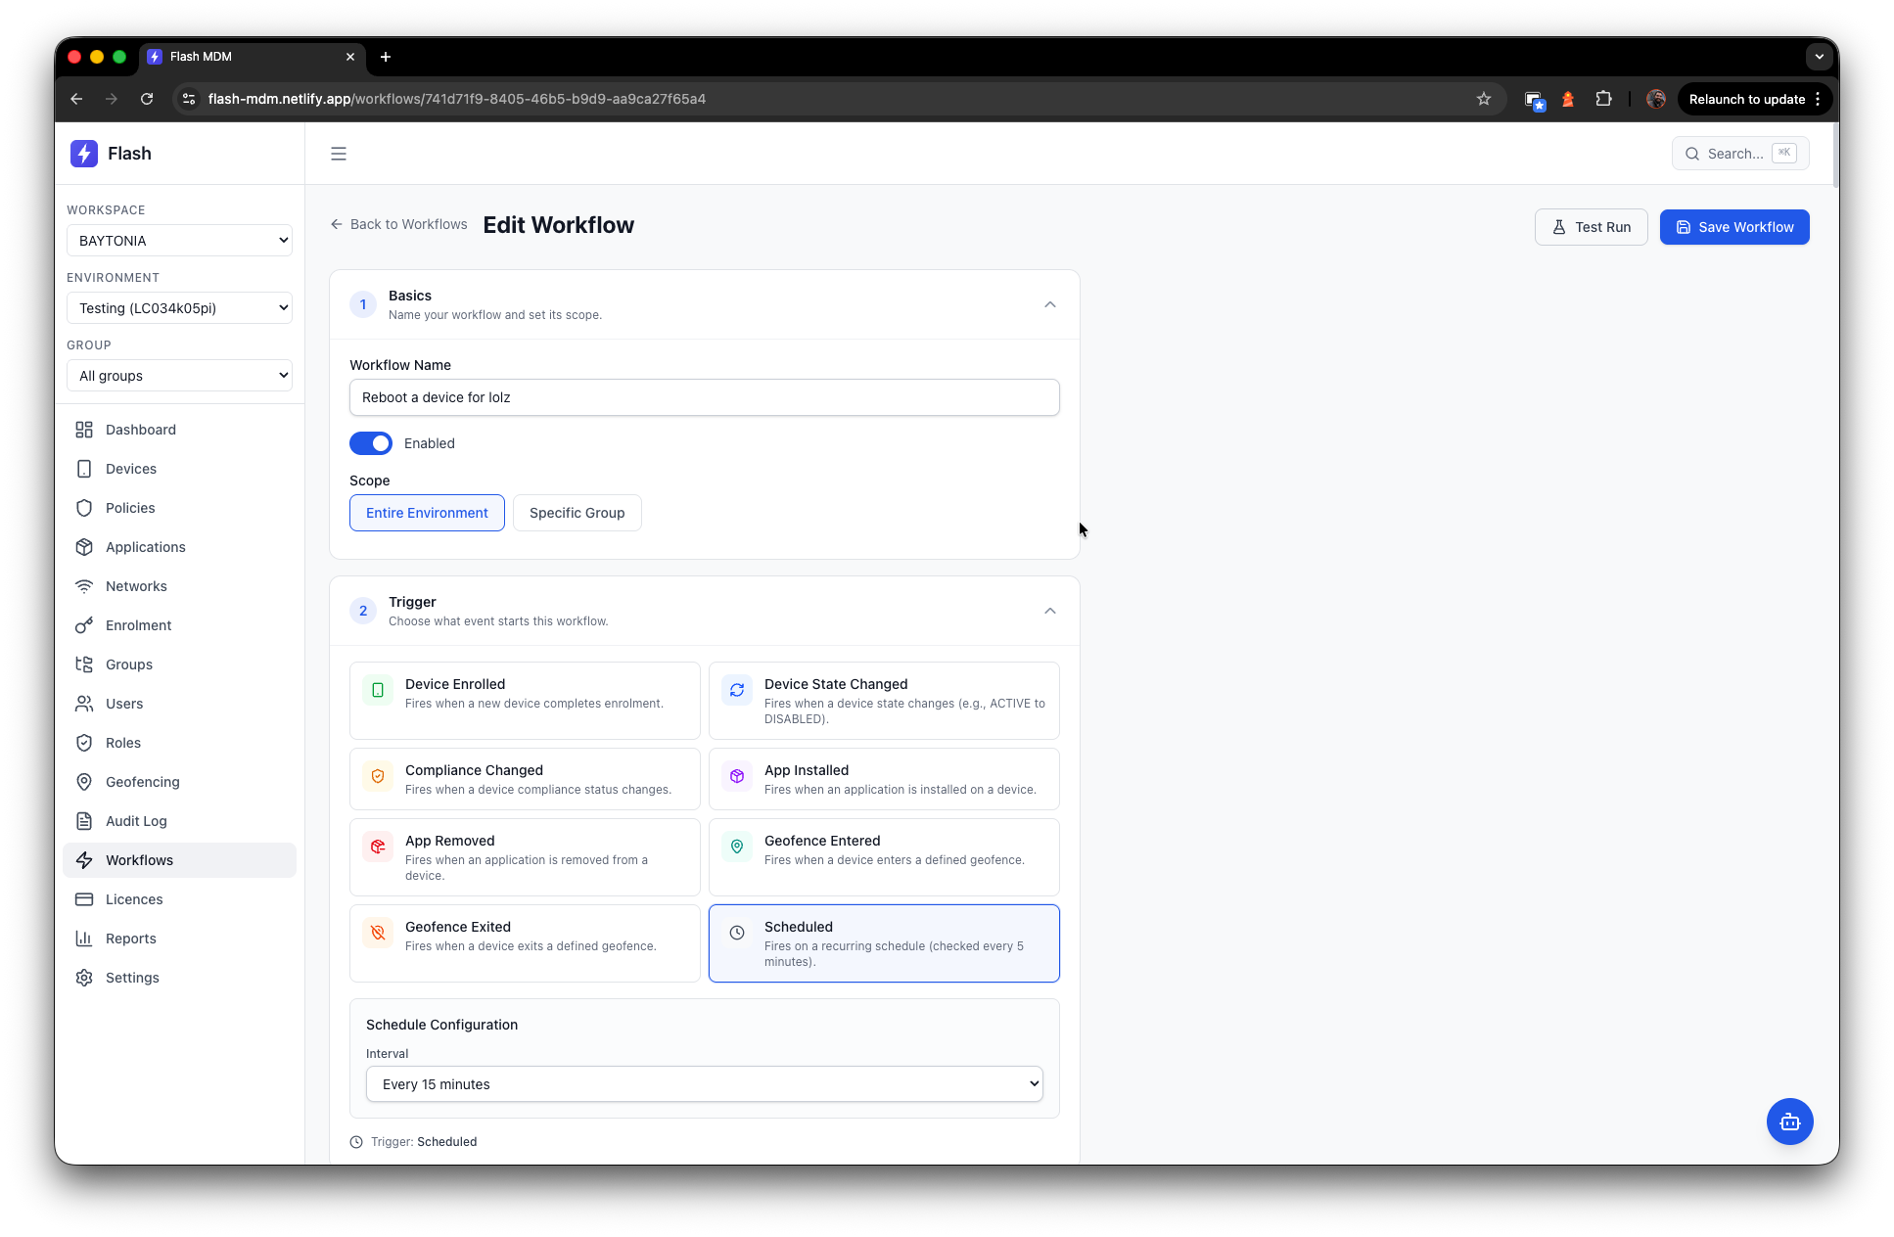Open the browser extensions puzzle icon

1603,99
